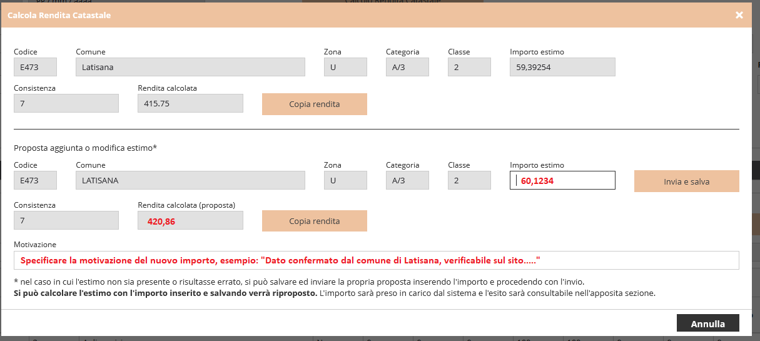This screenshot has width=760, height=341.
Task: Focus the Importo estimo field showing 60,1234
Action: 563,181
